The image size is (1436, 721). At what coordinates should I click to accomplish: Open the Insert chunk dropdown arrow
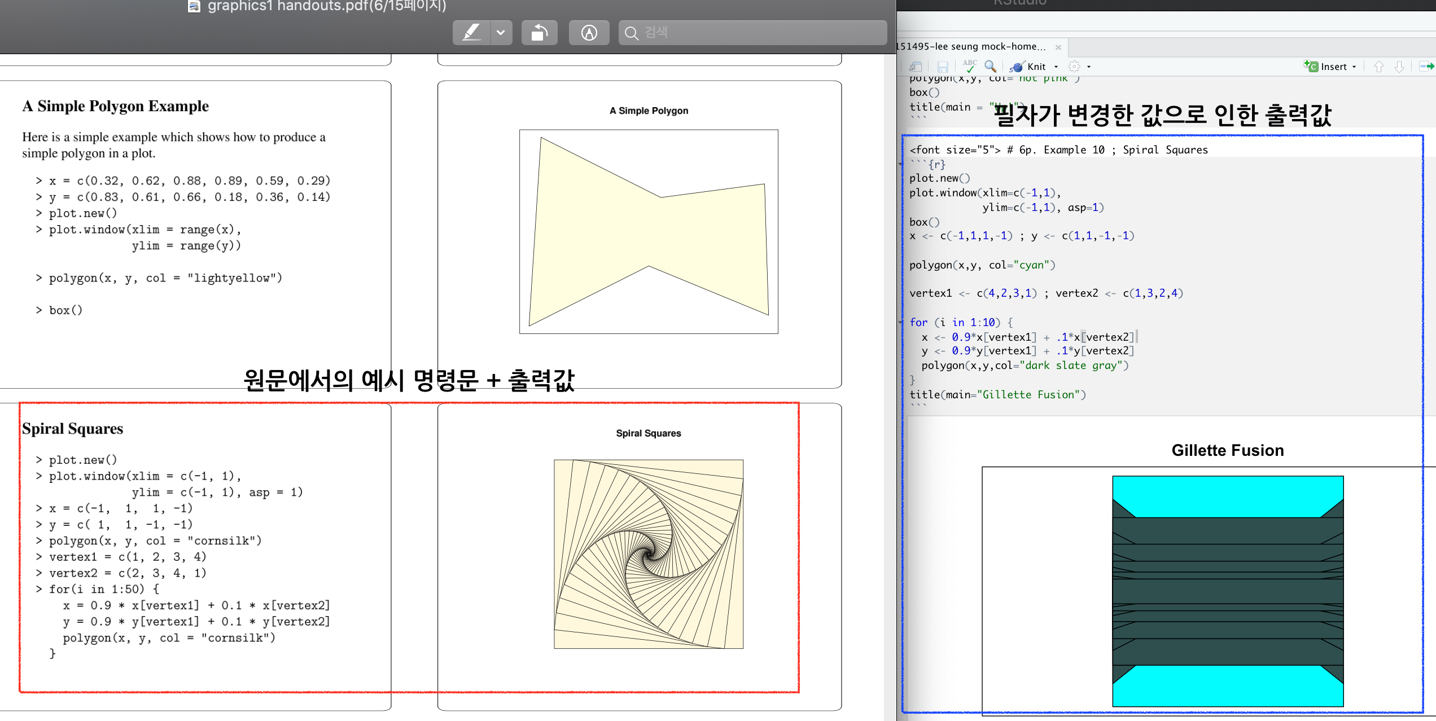[1354, 67]
